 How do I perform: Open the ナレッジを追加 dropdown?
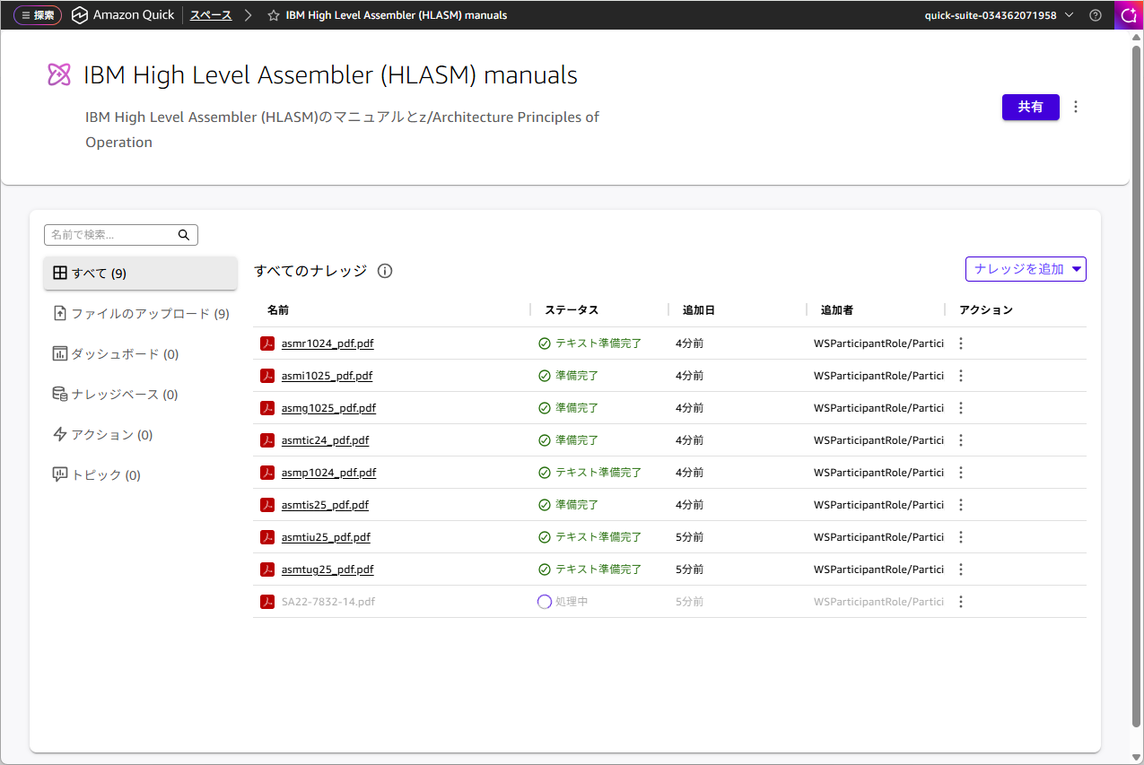[1026, 269]
